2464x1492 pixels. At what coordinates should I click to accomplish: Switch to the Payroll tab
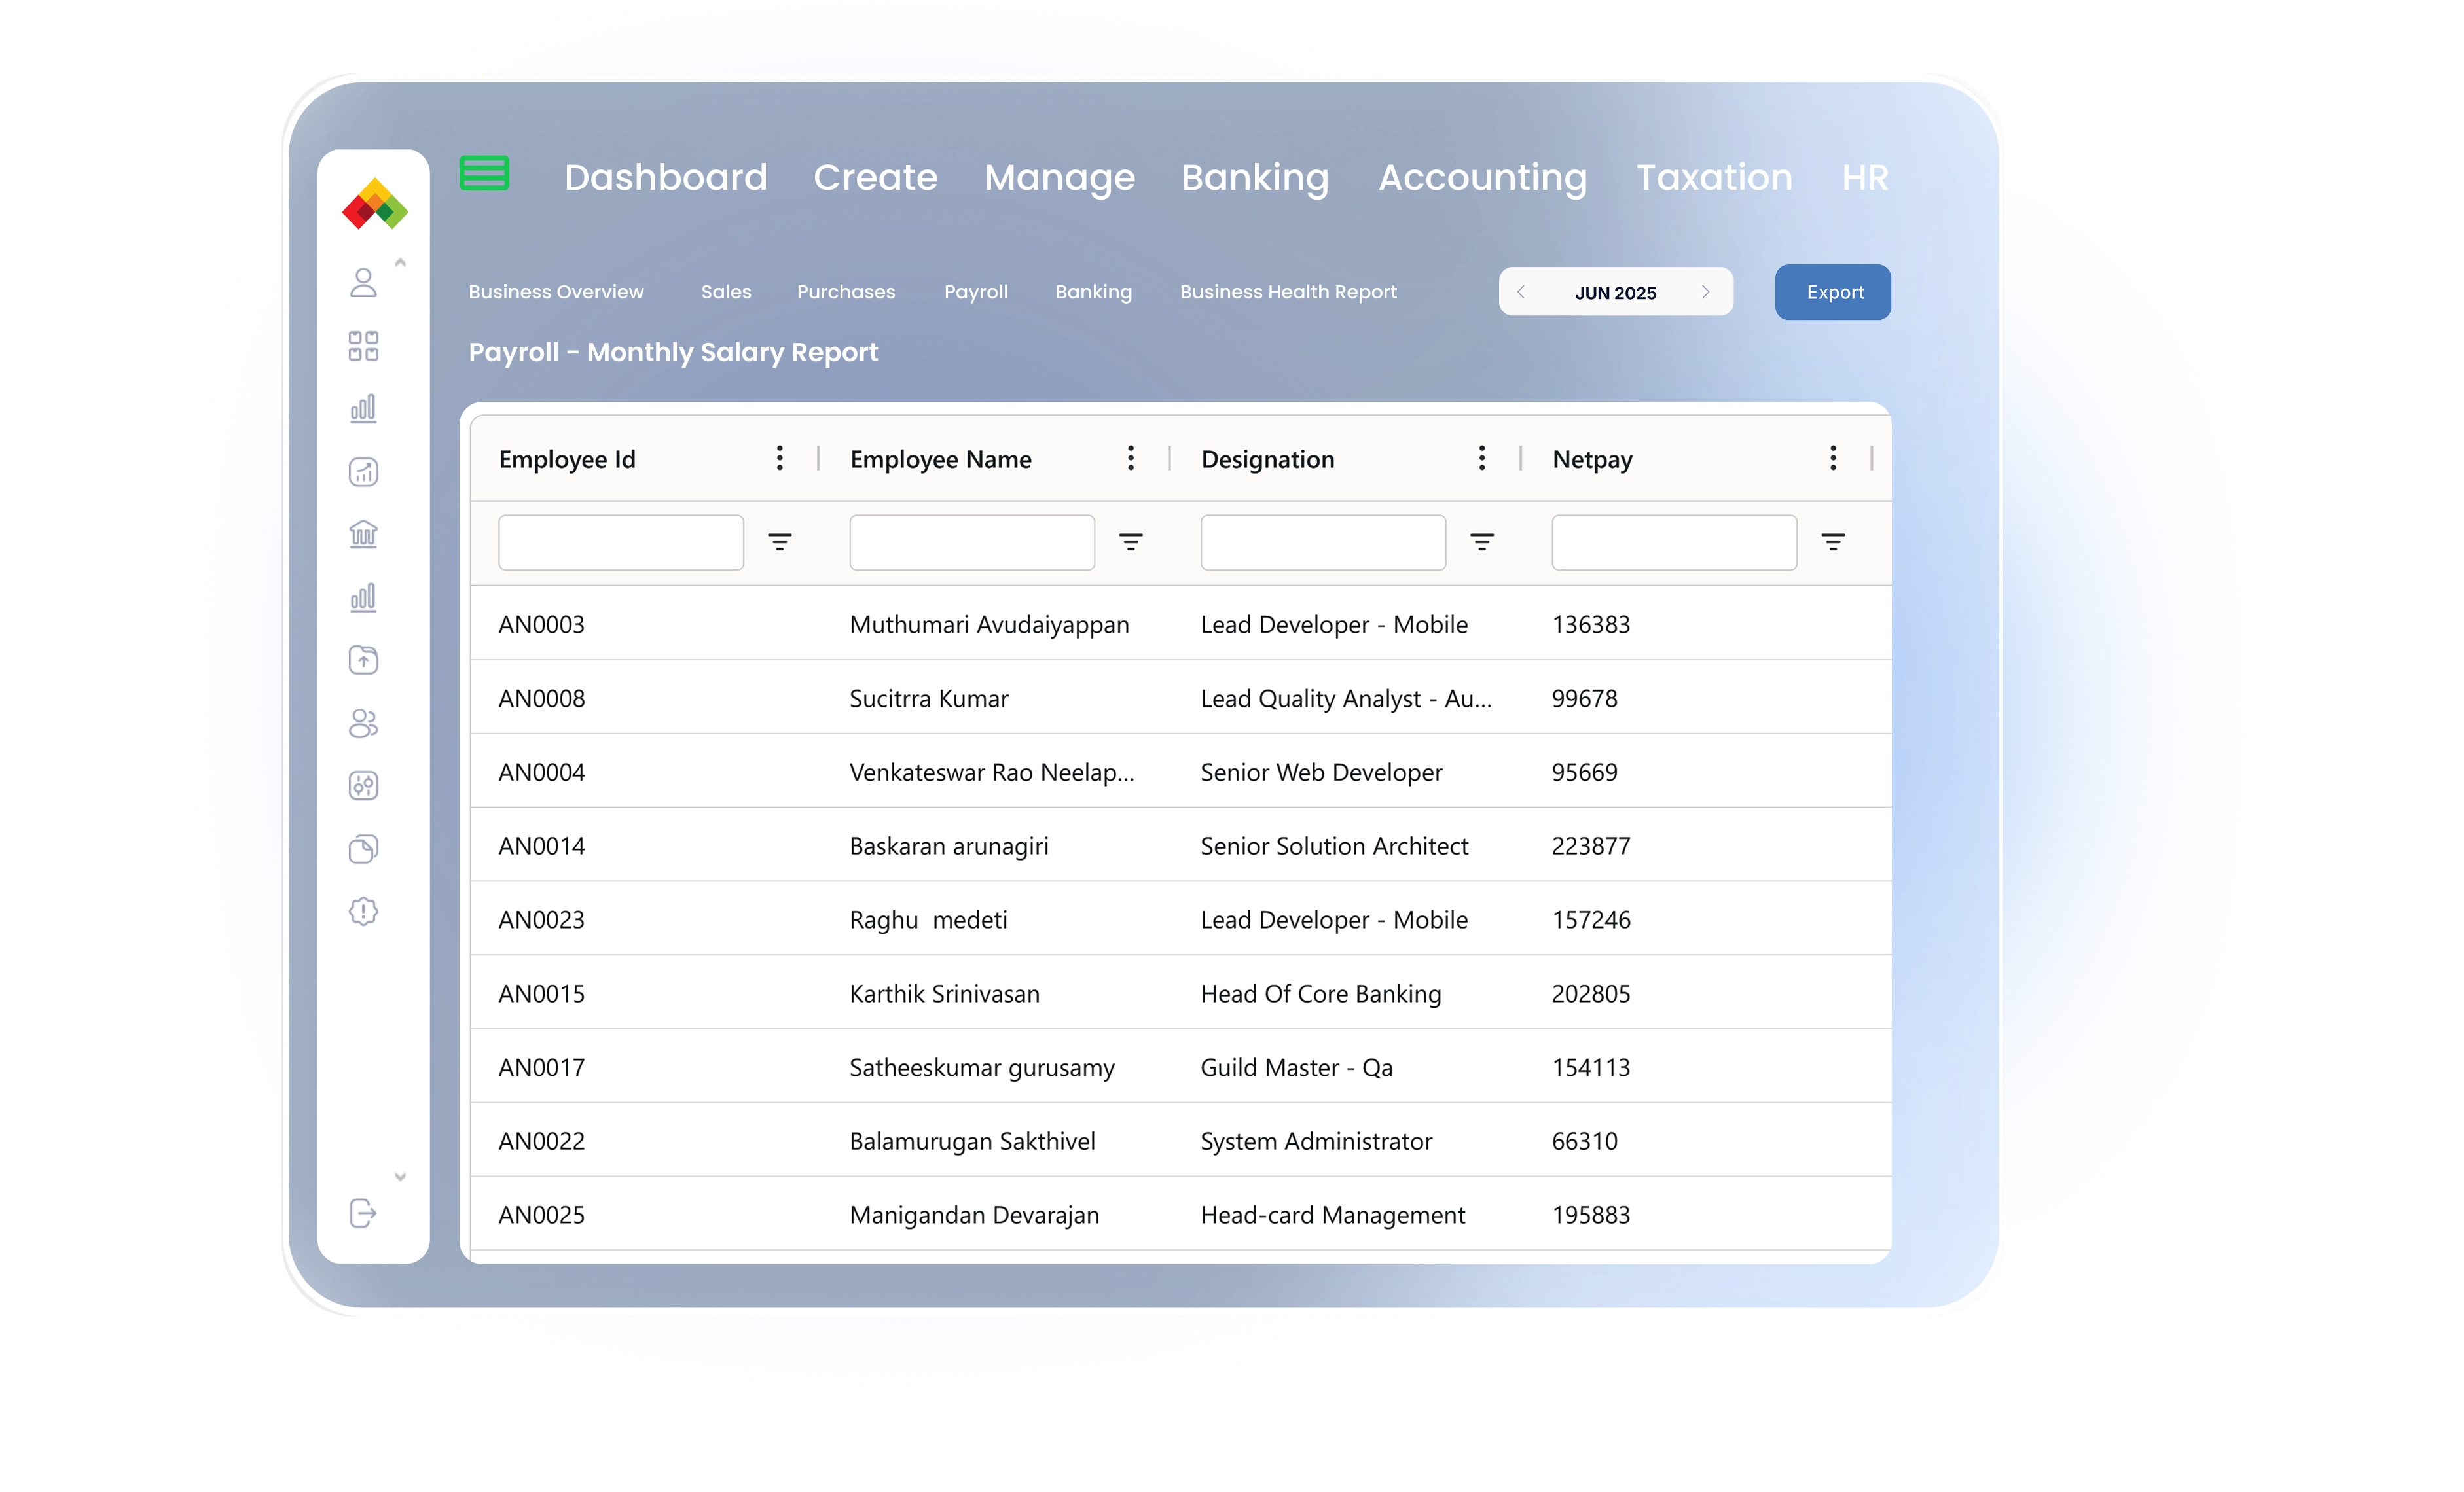[x=976, y=292]
